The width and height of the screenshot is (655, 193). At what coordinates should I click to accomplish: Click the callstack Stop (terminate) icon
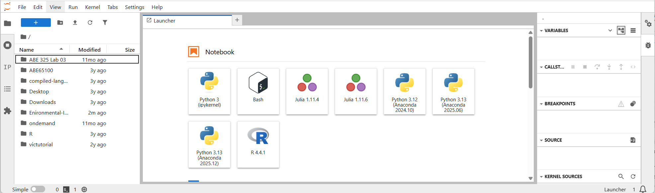pyautogui.click(x=585, y=67)
